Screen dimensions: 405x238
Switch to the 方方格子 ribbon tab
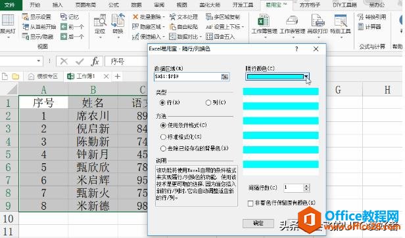(x=310, y=5)
